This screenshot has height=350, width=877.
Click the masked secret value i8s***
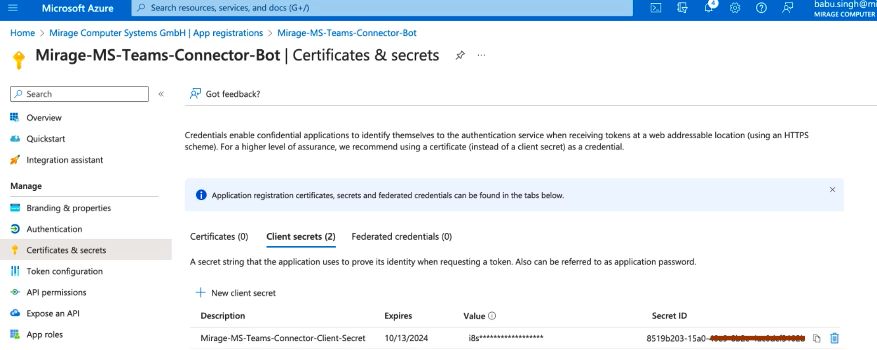pyautogui.click(x=506, y=338)
